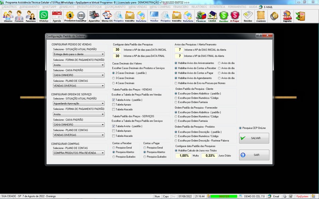This screenshot has height=199, width=319.
Task: Open the Menu OS icon
Action: [107, 16]
